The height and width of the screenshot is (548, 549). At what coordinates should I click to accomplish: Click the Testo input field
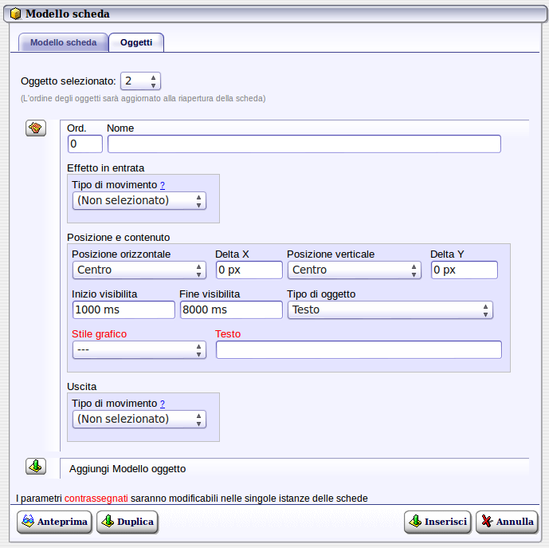click(359, 349)
